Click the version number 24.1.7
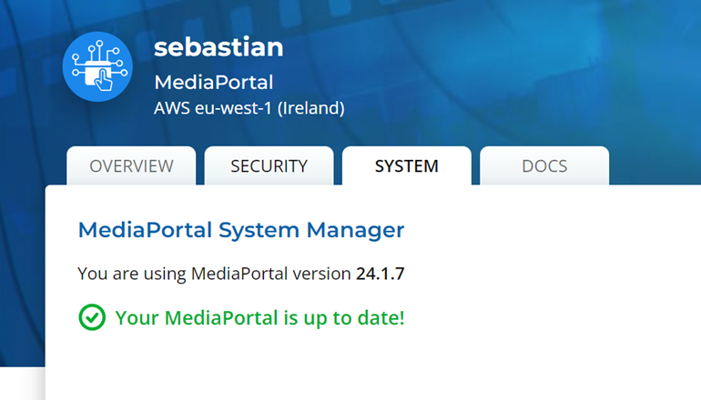 click(x=380, y=274)
